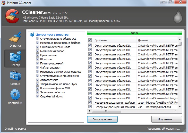188x133 pixels.
Task: Click CCleaner.com title text
Action: [36, 12]
